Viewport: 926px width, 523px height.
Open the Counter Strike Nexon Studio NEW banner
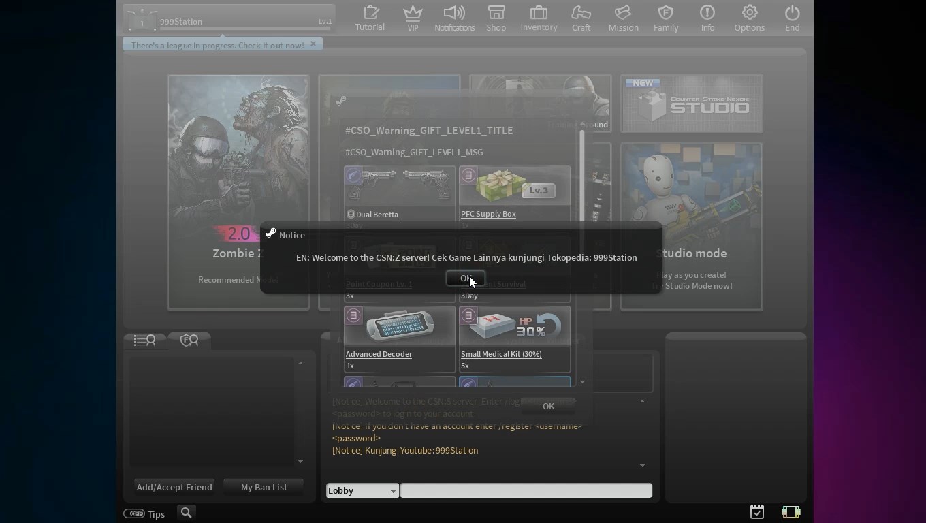tap(692, 104)
